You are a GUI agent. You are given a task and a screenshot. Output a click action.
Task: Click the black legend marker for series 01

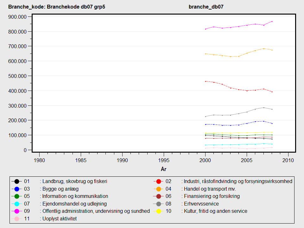click(16, 181)
